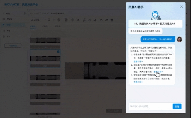Click the save disk icon in toolbar
The width and height of the screenshot is (191, 118).
pos(66,20)
